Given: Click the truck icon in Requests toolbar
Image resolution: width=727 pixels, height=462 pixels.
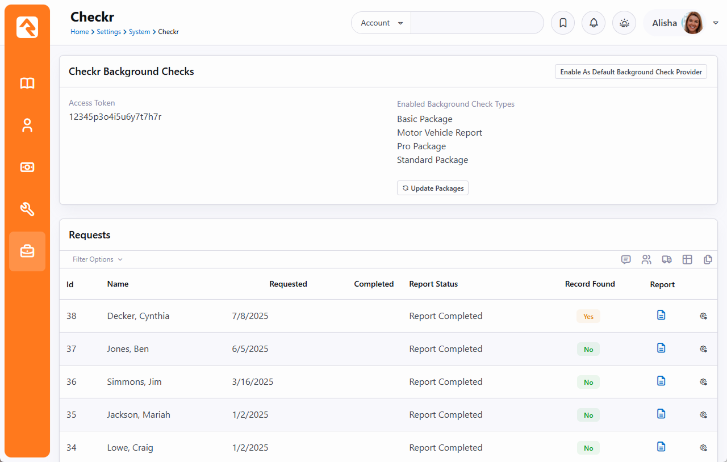Looking at the screenshot, I should [x=667, y=259].
